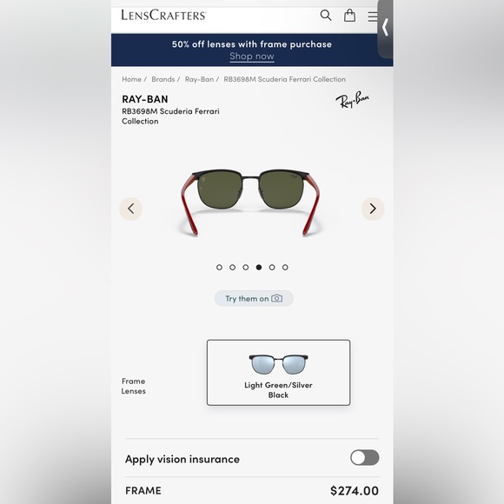The image size is (504, 504).
Task: Open the Home breadcrumb link
Action: tap(131, 79)
